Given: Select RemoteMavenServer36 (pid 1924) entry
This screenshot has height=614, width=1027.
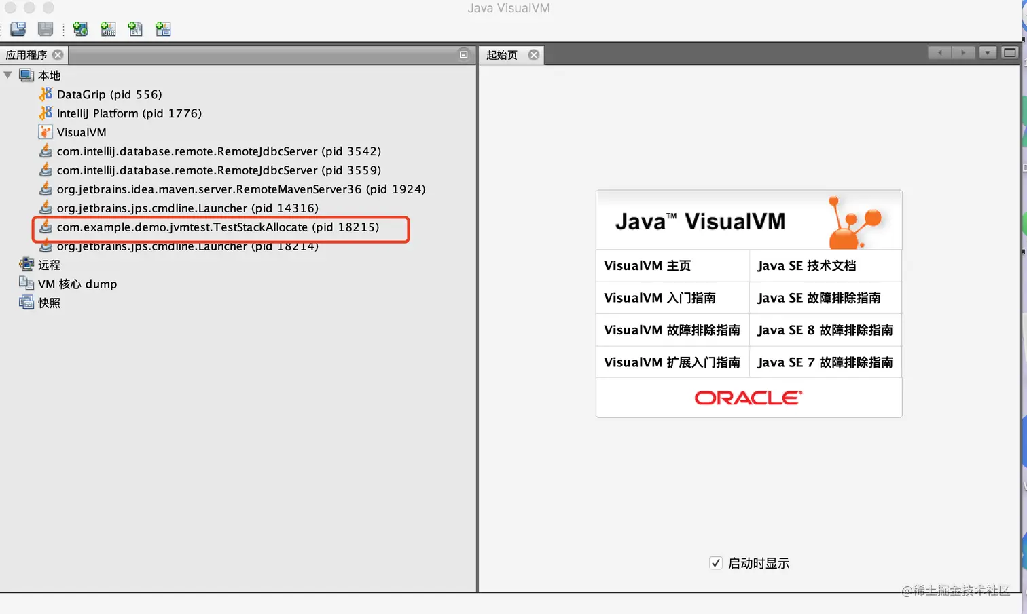Looking at the screenshot, I should coord(241,189).
